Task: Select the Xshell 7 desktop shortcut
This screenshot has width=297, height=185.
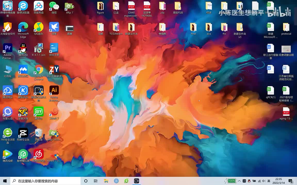Action: tap(54, 113)
